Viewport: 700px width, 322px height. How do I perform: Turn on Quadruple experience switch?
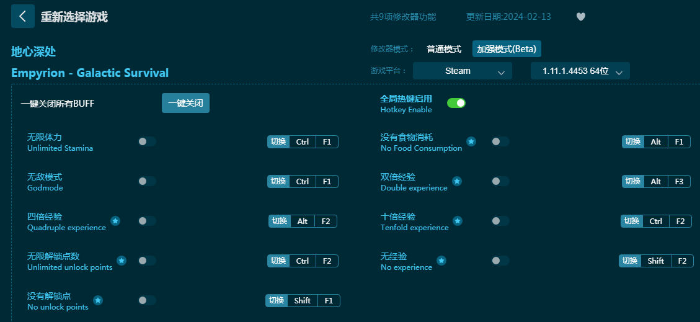pyautogui.click(x=147, y=221)
